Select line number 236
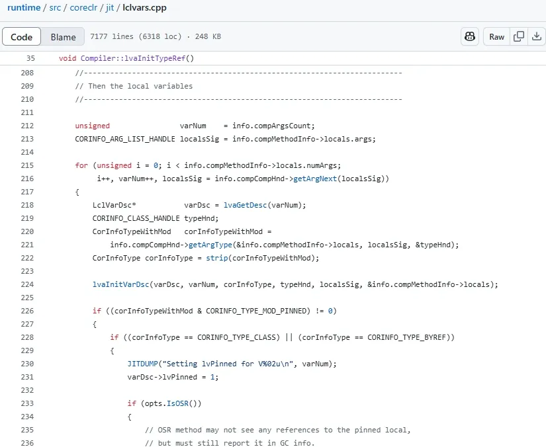Screen dimensions: 546x447 pos(27,443)
